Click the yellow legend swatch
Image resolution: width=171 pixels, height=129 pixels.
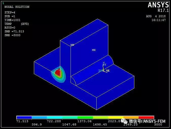[116, 117]
